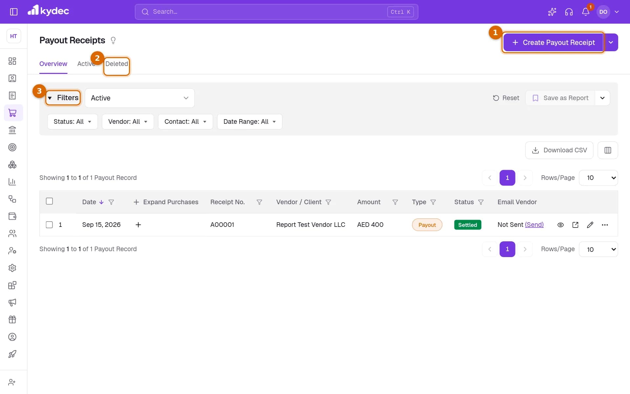Toggle Date column sort arrow
This screenshot has height=394, width=630.
[101, 202]
